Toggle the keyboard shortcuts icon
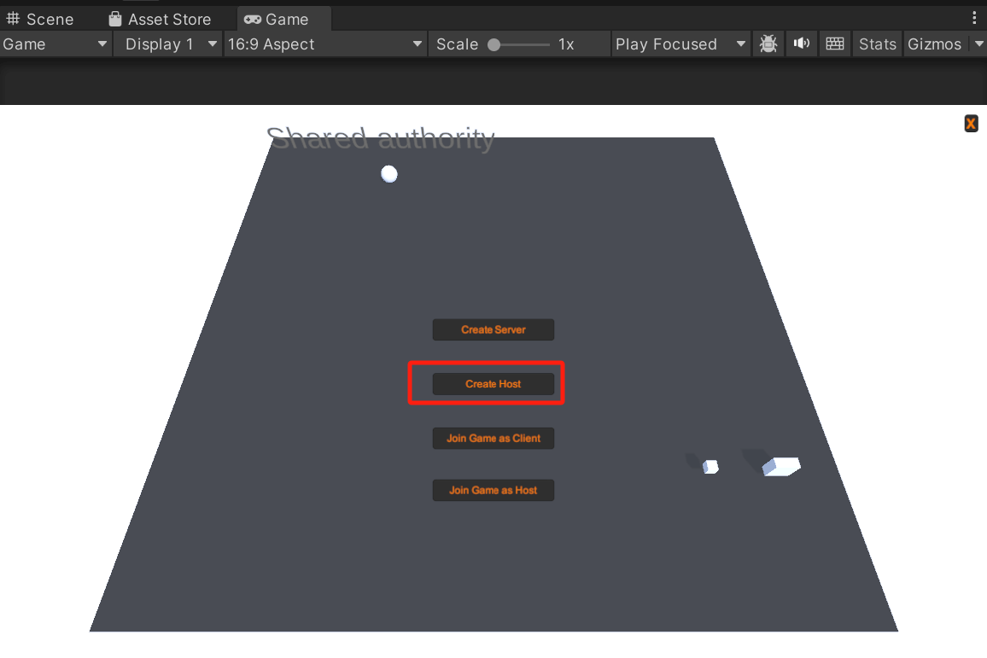The width and height of the screenshot is (987, 658). click(835, 44)
